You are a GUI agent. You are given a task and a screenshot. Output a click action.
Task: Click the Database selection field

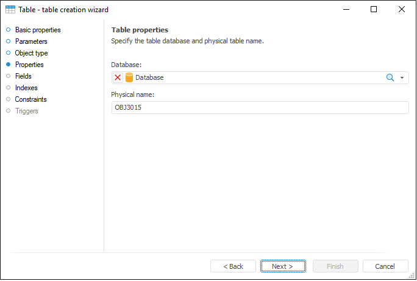point(256,78)
